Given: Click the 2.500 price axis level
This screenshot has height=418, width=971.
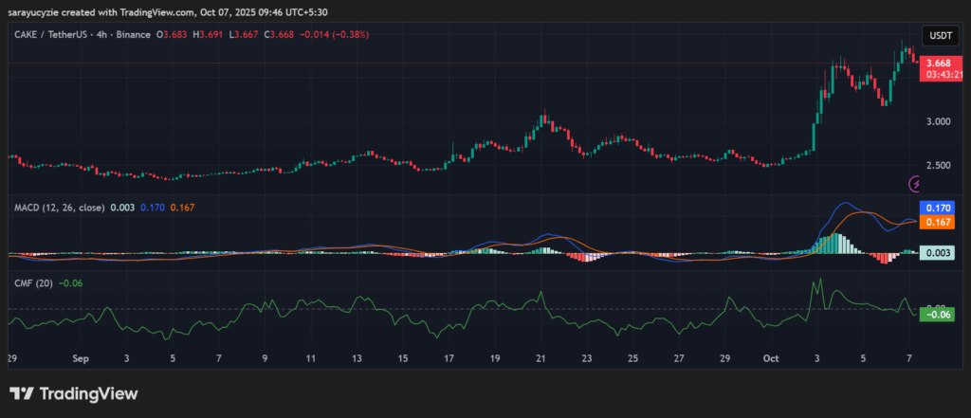Looking at the screenshot, I should click(938, 166).
